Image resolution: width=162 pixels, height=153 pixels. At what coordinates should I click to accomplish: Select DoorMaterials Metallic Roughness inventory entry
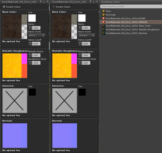coord(133,30)
